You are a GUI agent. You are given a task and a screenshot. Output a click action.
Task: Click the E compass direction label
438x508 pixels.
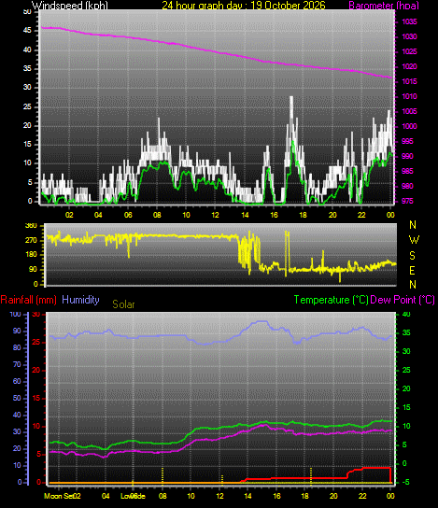pyautogui.click(x=412, y=270)
